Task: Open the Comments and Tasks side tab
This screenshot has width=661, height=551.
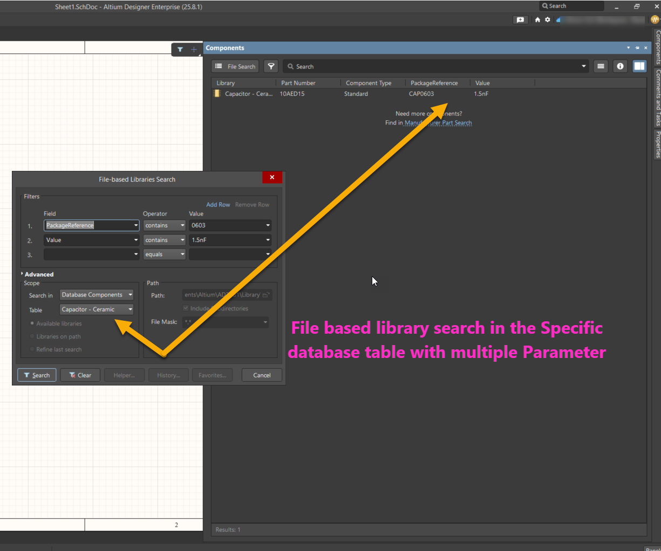Action: (x=658, y=97)
